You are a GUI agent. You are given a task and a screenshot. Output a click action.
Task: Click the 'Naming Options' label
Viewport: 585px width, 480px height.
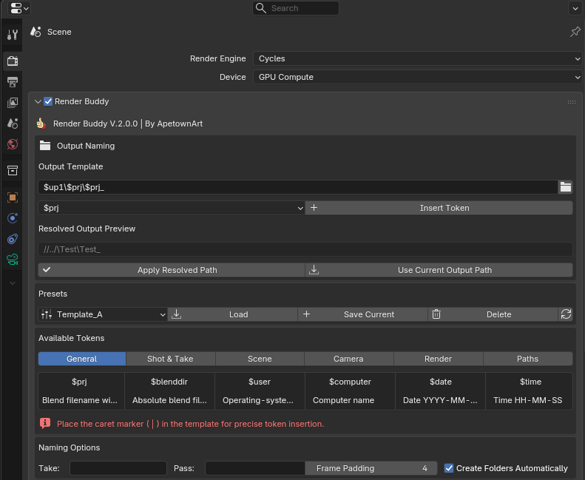[x=70, y=447]
